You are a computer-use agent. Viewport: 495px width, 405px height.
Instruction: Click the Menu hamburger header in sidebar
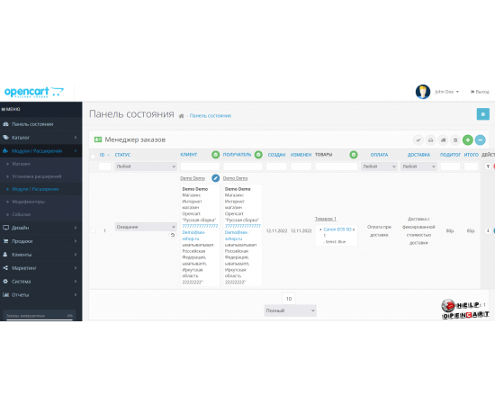pyautogui.click(x=11, y=109)
